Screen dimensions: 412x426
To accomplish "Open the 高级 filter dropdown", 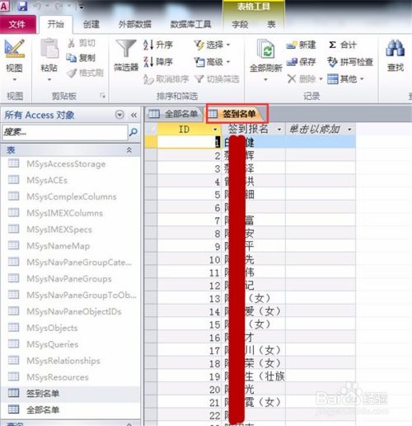I will 212,62.
